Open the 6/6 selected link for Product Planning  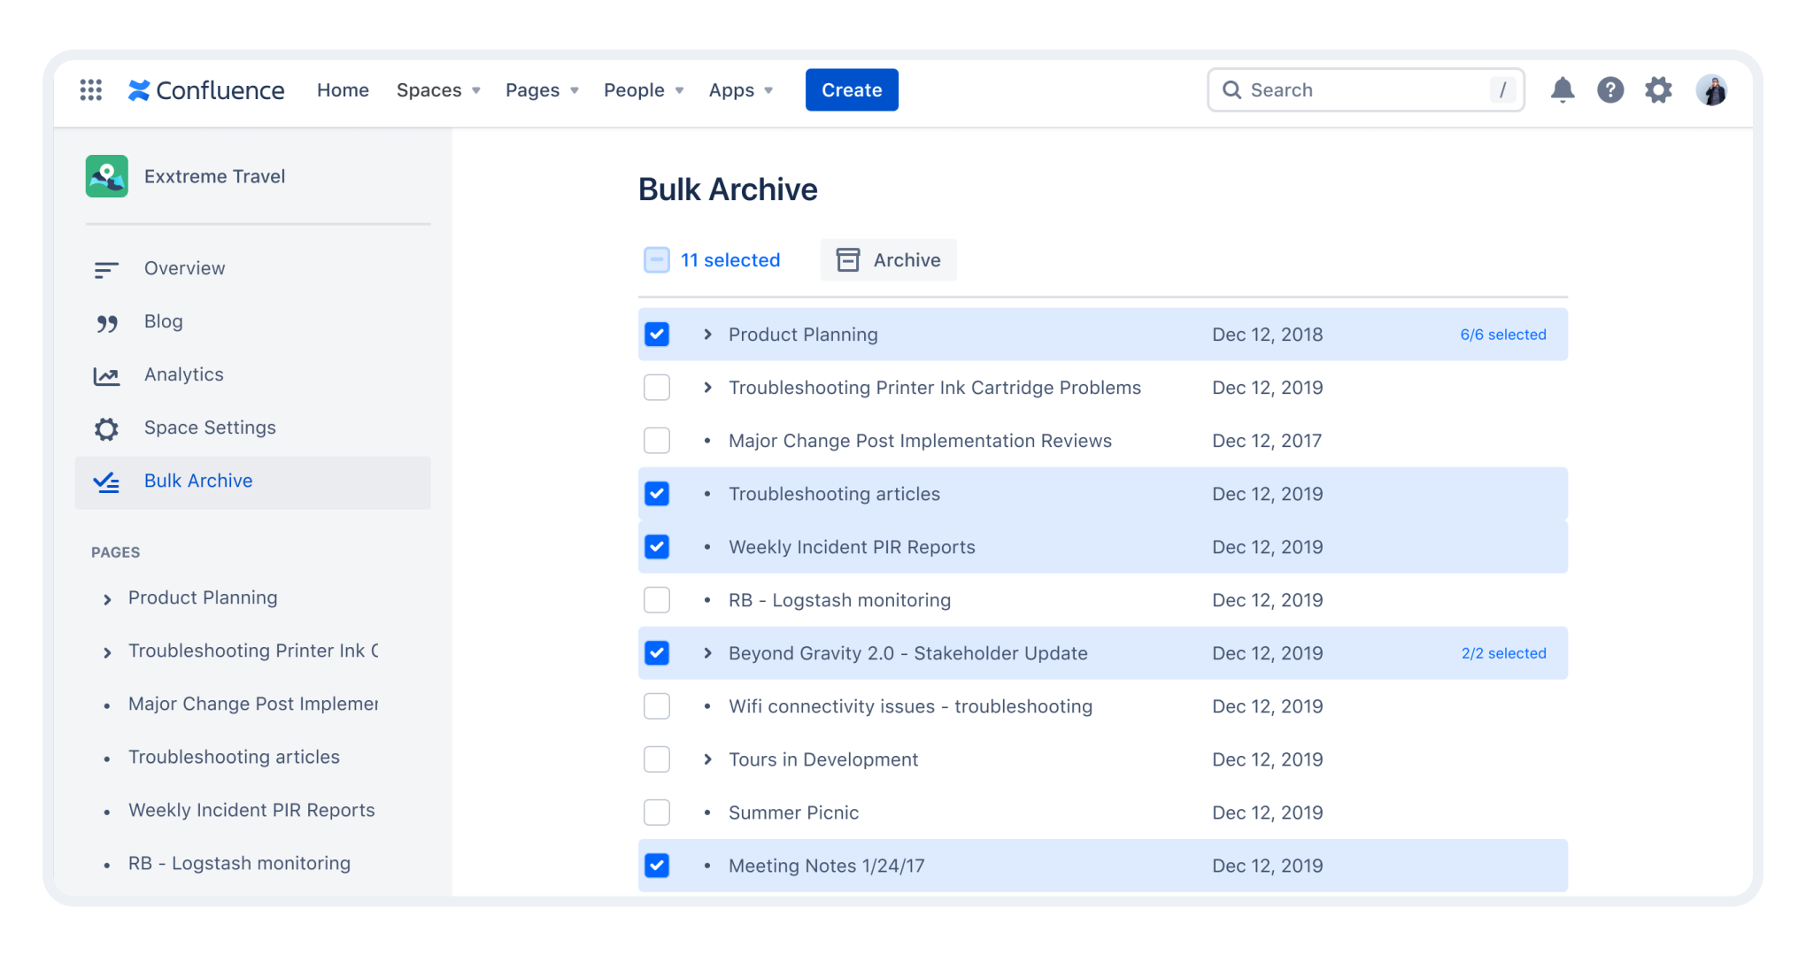(x=1502, y=334)
